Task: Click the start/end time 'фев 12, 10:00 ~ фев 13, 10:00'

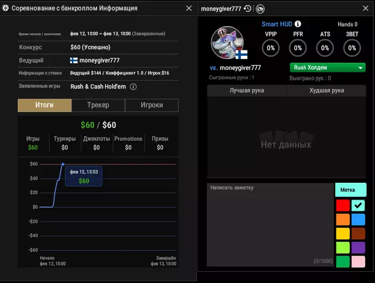Action: [x=101, y=34]
